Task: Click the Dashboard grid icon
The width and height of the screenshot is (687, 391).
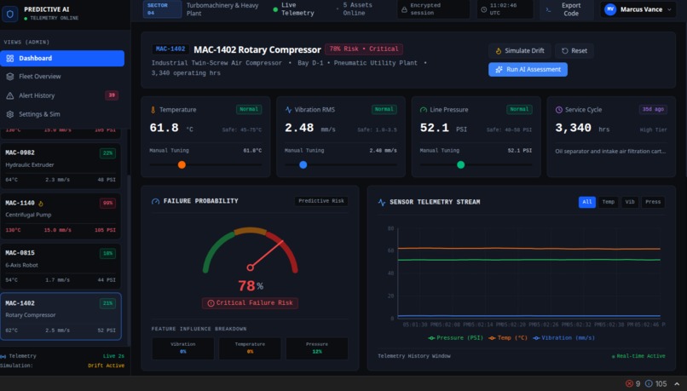Action: (x=10, y=58)
